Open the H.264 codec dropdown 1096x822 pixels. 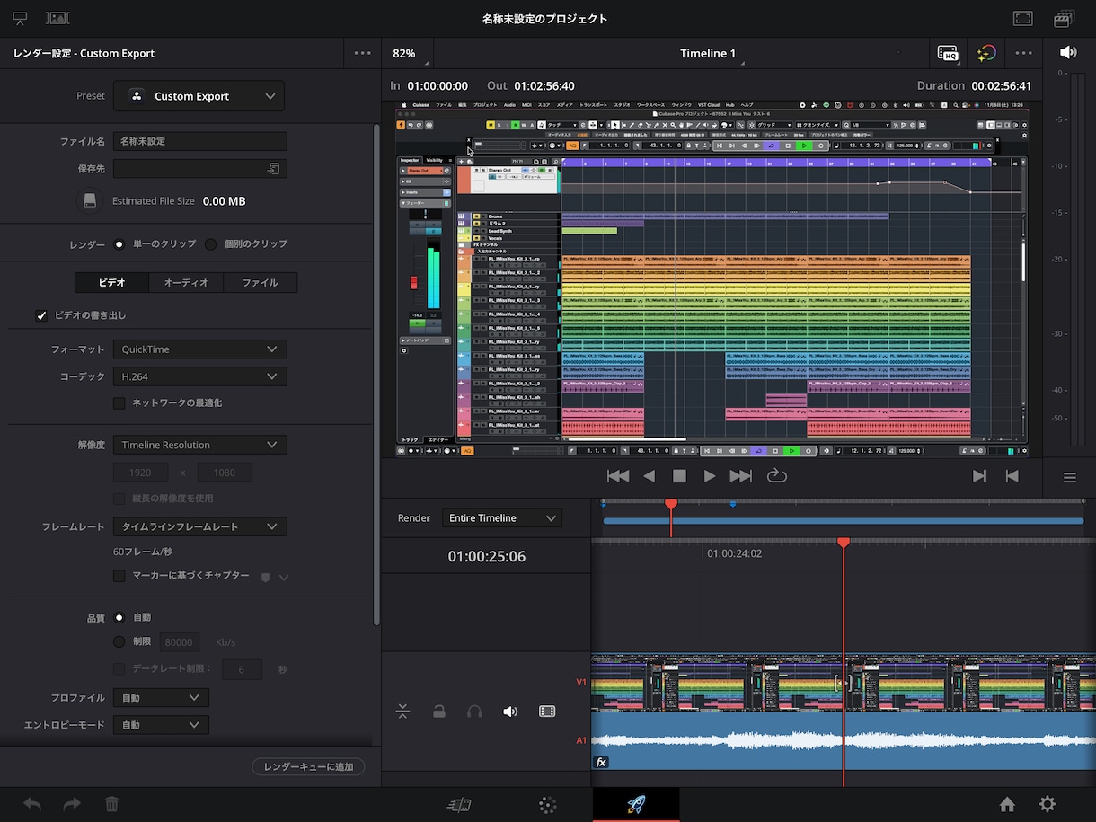[200, 376]
